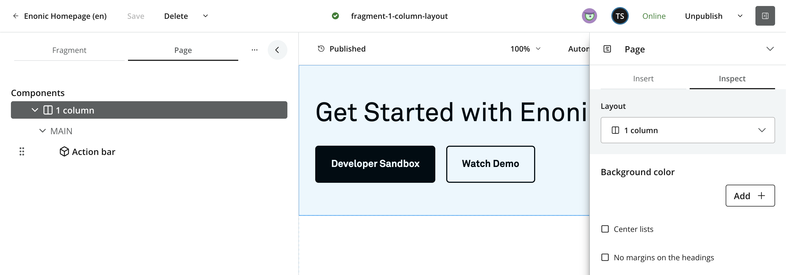Open the three-dots more options menu

coord(254,50)
